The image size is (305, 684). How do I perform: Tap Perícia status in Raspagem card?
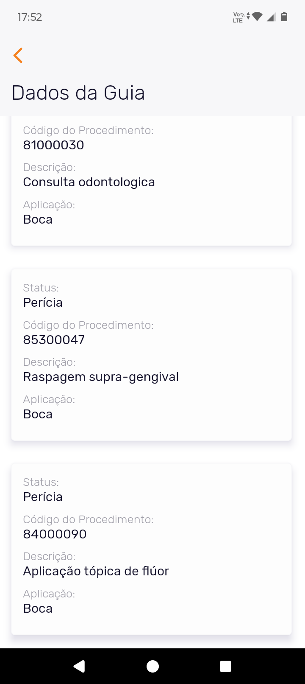[x=43, y=303]
